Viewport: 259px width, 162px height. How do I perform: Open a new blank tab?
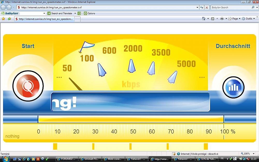tap(77, 19)
